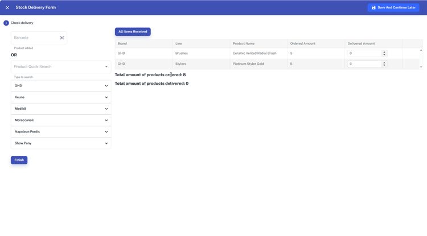427x236 pixels.
Task: Click delivered amount field for Platinum Styler Gold
Action: [x=364, y=64]
